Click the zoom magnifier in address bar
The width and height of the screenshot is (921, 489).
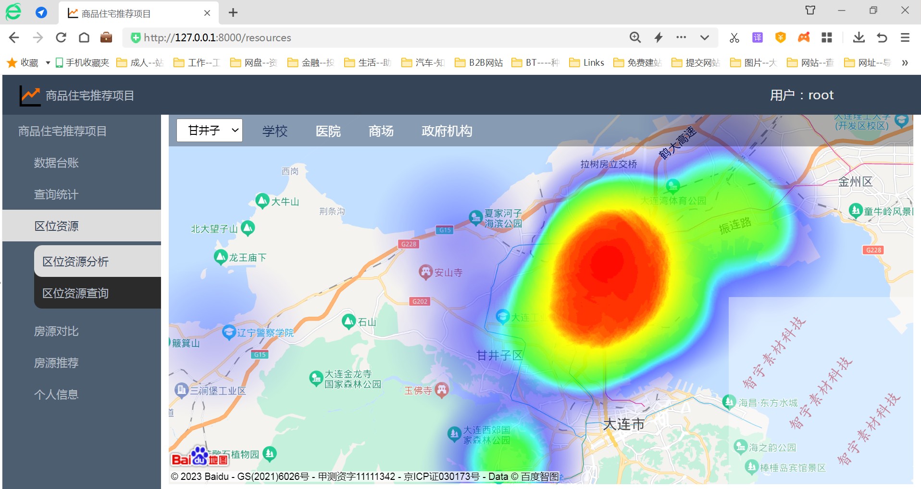coord(635,37)
